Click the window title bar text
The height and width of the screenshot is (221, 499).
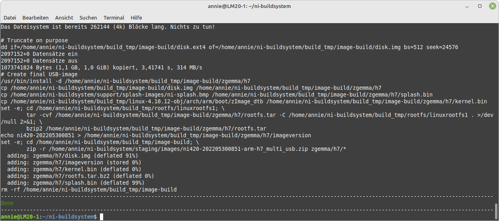coord(249,6)
